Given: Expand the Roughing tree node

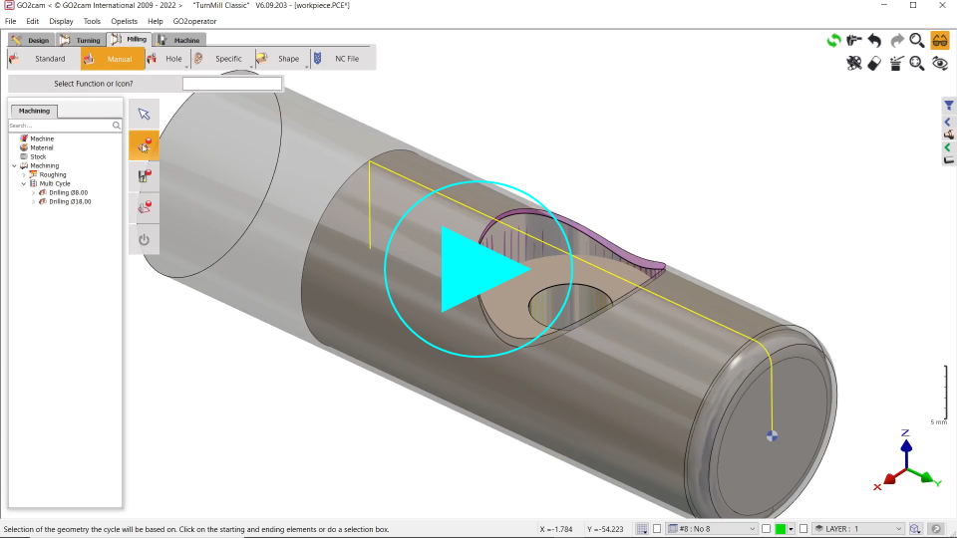Looking at the screenshot, I should click(23, 175).
